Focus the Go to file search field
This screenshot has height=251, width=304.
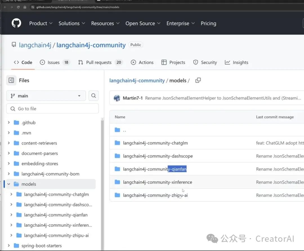pos(52,109)
